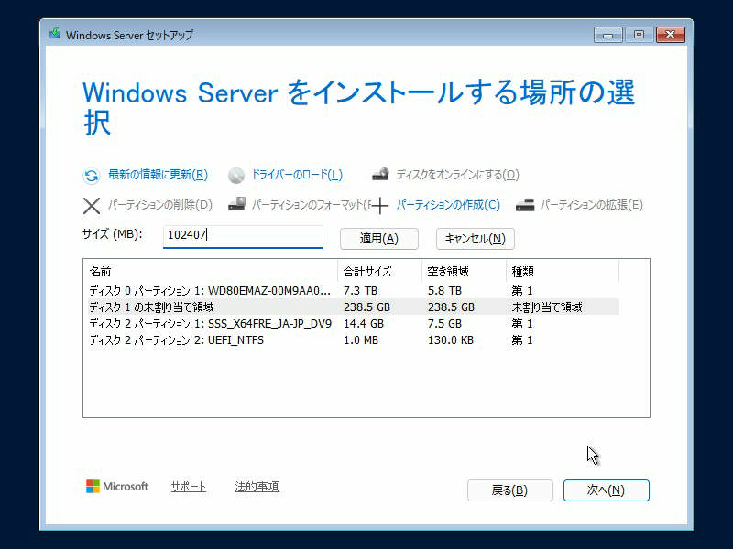Click the Windows Server setup title bar icon
The height and width of the screenshot is (549, 733).
(55, 35)
